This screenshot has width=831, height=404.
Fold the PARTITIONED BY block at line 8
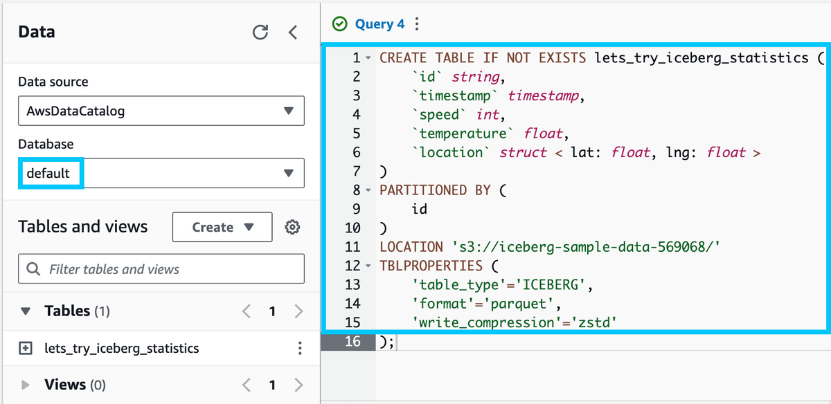pos(368,190)
